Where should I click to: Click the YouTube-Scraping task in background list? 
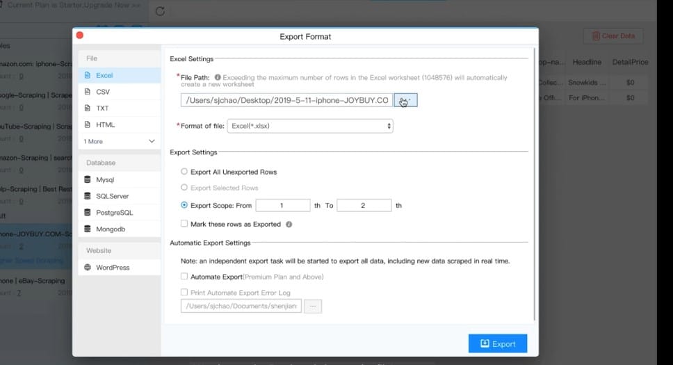(x=36, y=132)
